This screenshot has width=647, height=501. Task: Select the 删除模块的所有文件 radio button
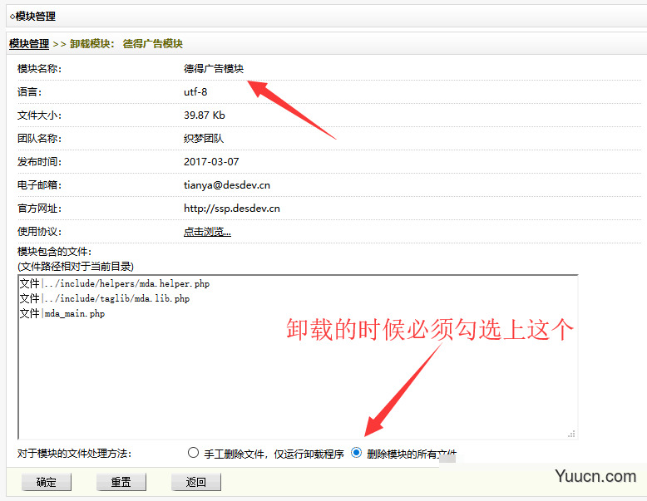tap(357, 453)
